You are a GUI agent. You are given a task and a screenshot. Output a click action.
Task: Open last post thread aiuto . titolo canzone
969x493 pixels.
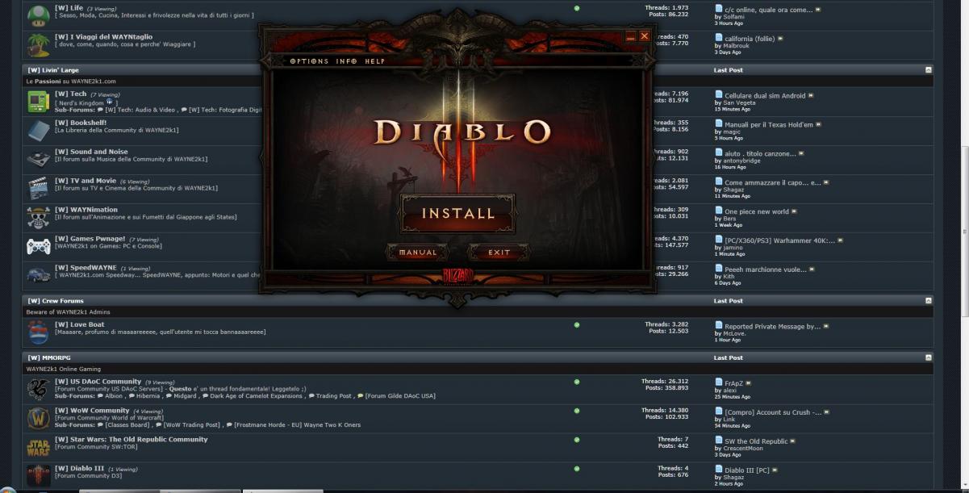pyautogui.click(x=760, y=153)
